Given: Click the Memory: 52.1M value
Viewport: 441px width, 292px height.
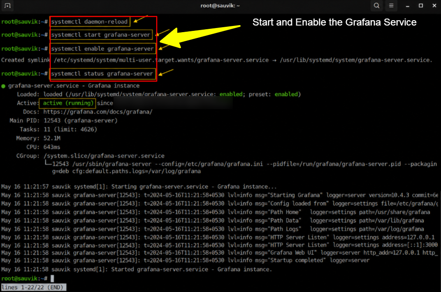Looking at the screenshot, I should coord(52,138).
